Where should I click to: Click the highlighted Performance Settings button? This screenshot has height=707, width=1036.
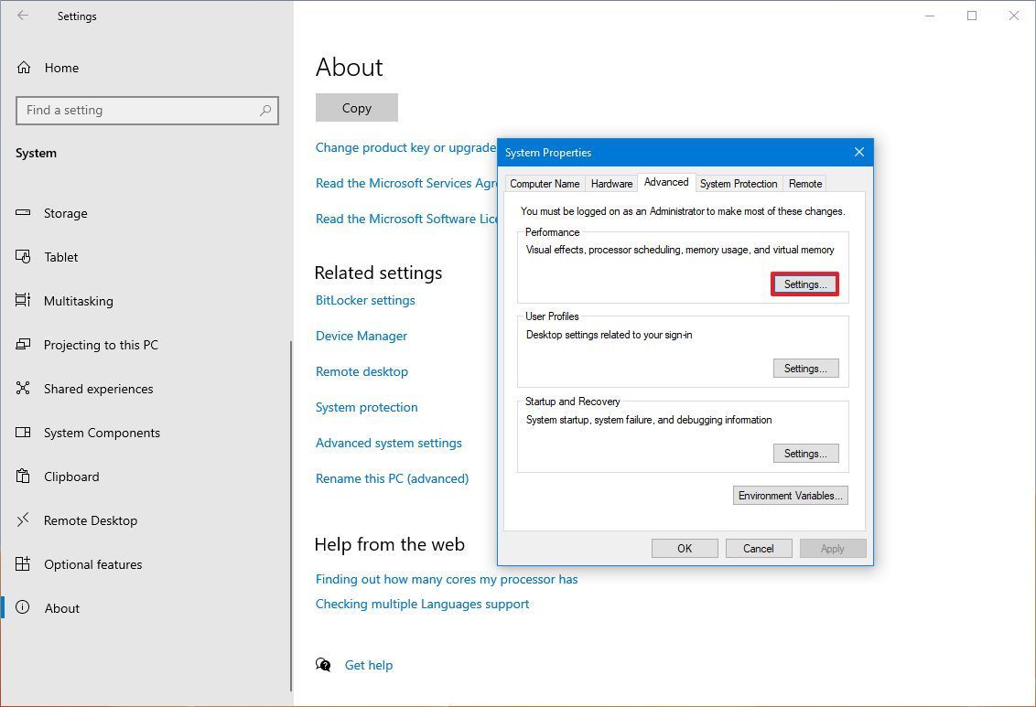(804, 284)
